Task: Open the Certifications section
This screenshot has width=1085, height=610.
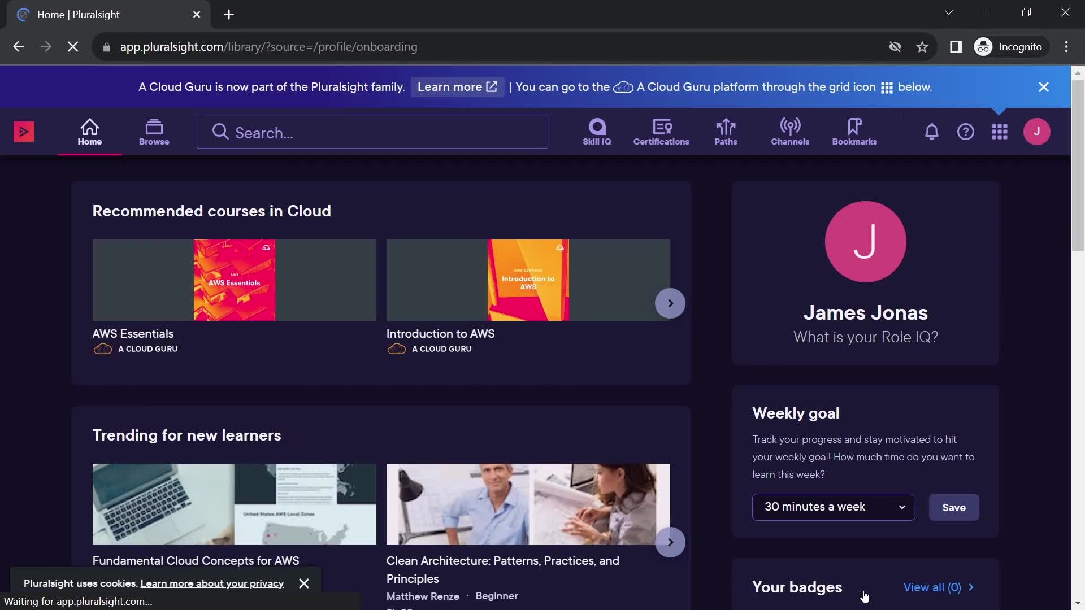Action: click(x=661, y=132)
